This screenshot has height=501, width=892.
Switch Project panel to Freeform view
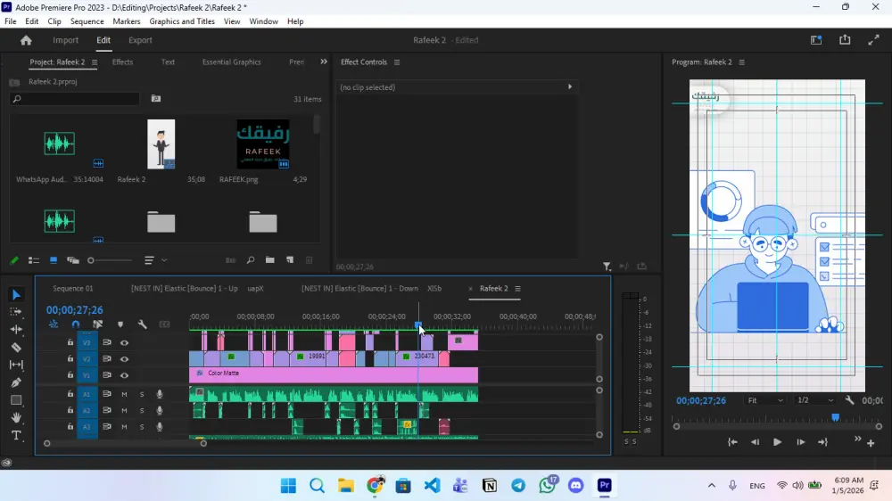(73, 260)
